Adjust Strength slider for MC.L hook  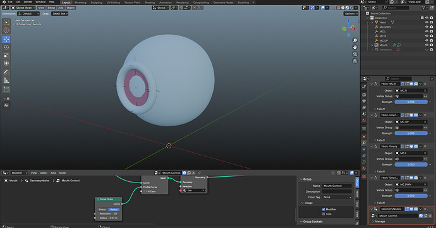(x=411, y=165)
